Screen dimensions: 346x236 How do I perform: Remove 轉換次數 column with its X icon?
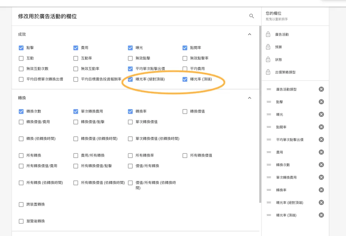click(321, 165)
